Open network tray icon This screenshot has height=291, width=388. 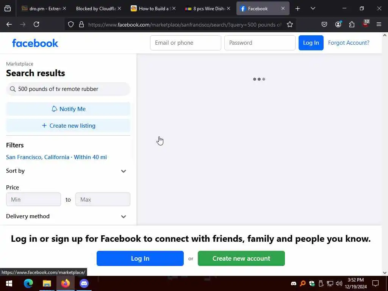[330, 283]
